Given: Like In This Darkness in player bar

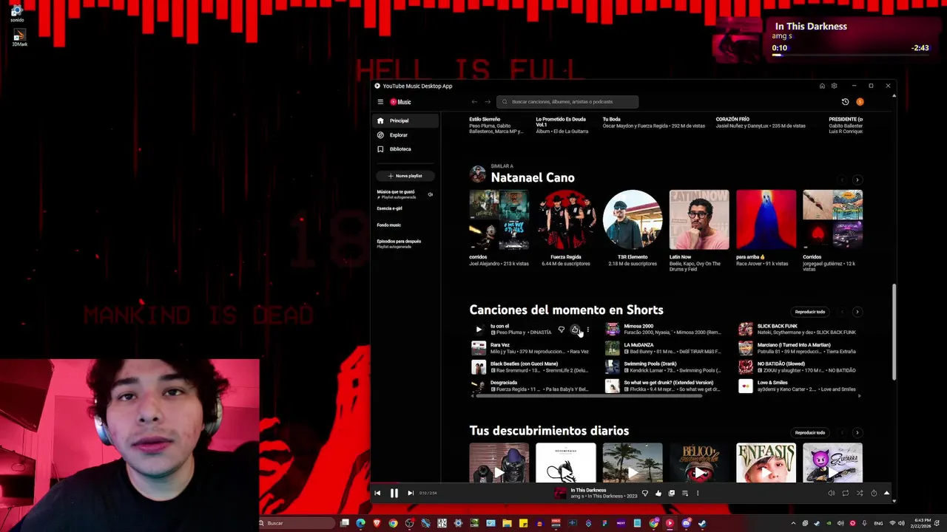Looking at the screenshot, I should [x=658, y=493].
